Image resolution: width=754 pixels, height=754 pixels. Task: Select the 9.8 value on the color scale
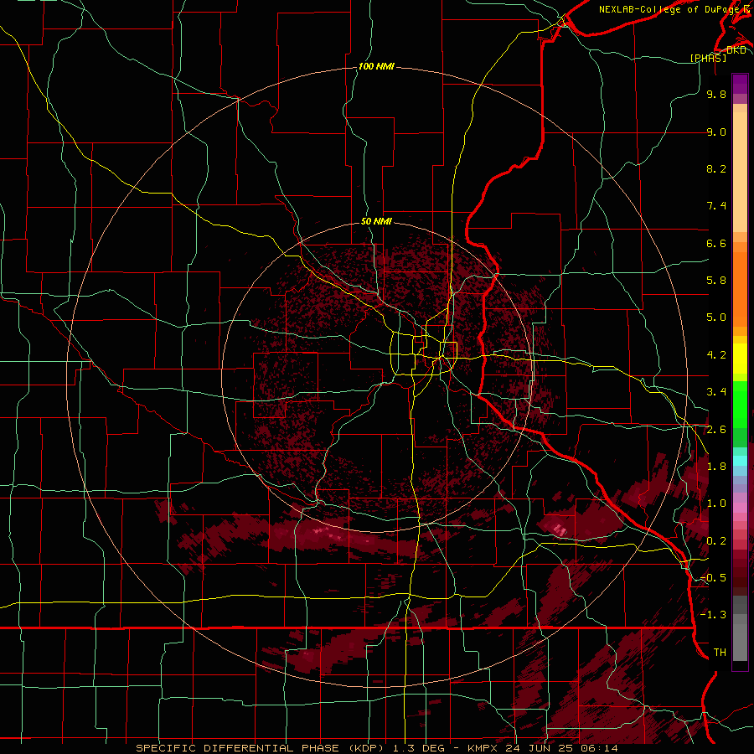(x=716, y=94)
